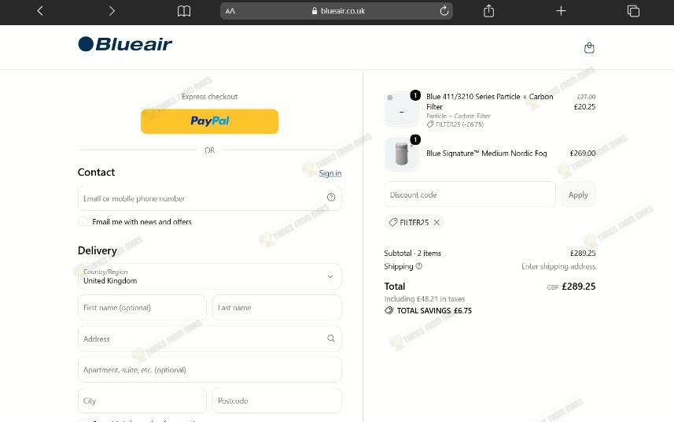Viewport: 674px width, 422px height.
Task: Click the Particle + Carbon Filter product thumbnail
Action: coord(401,109)
